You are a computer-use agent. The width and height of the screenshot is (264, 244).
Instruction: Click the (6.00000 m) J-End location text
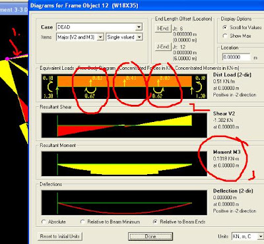185,59
